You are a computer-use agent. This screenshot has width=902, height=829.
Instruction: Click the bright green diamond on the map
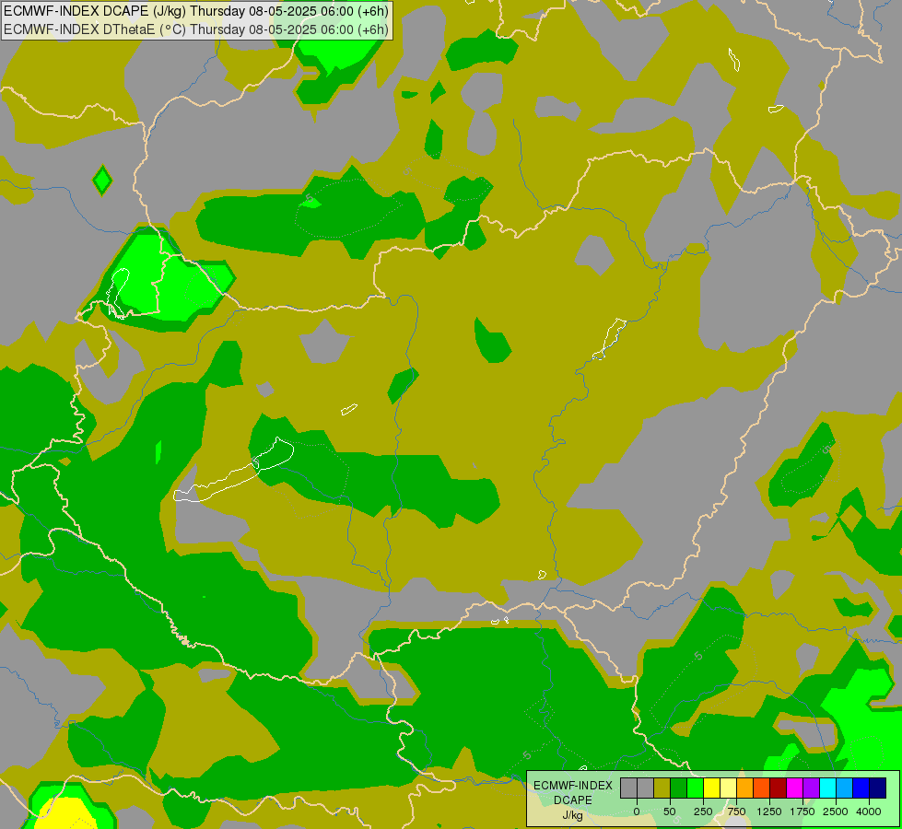pyautogui.click(x=102, y=180)
